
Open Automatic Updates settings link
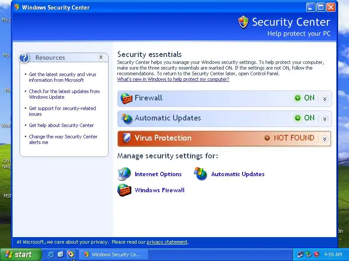click(x=238, y=174)
